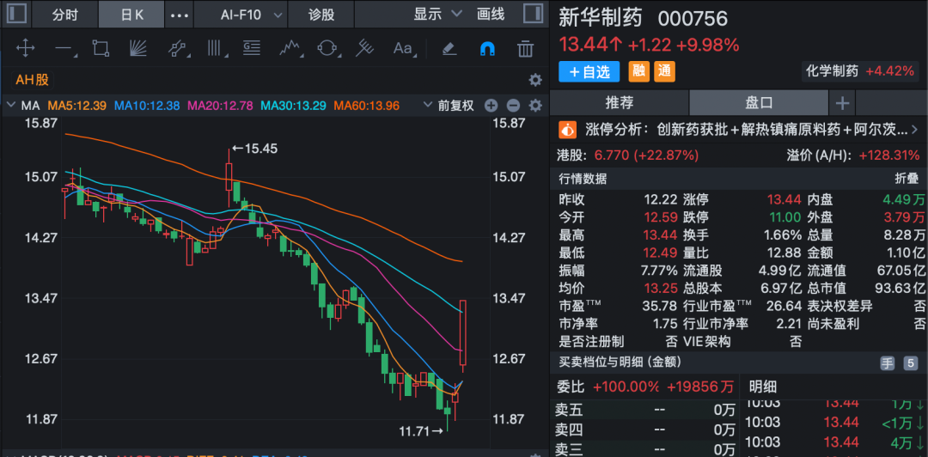The height and width of the screenshot is (457, 928).
Task: Select the wave pattern drawing tool
Action: [x=292, y=48]
